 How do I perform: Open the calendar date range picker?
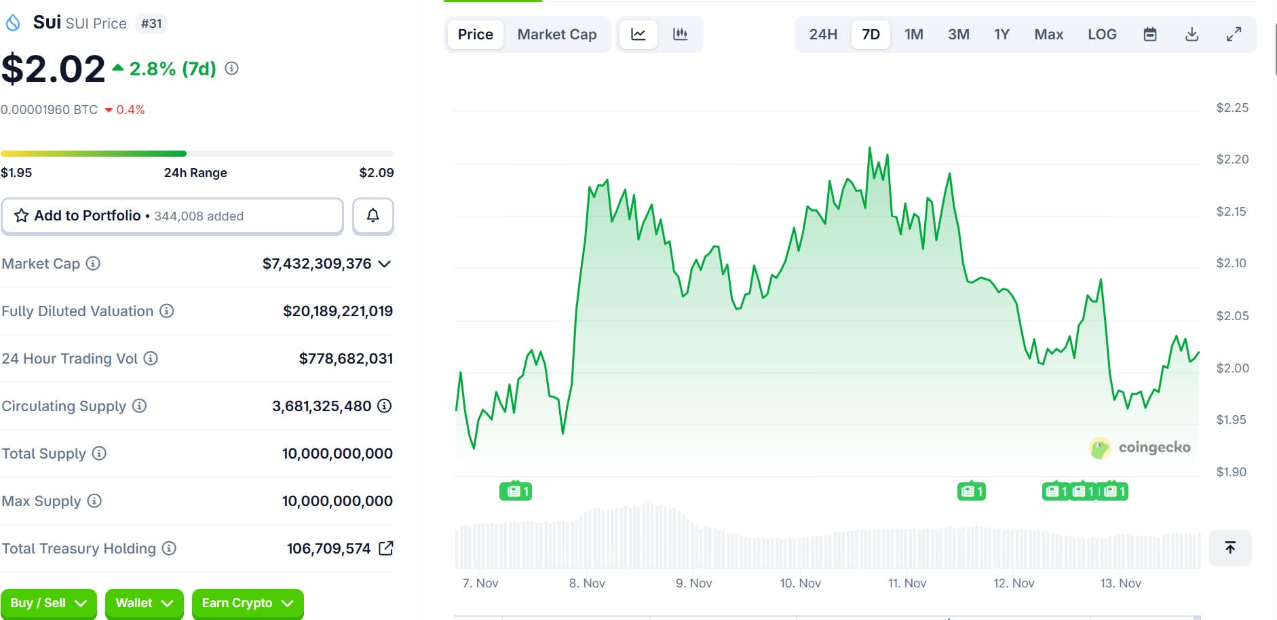tap(1149, 34)
